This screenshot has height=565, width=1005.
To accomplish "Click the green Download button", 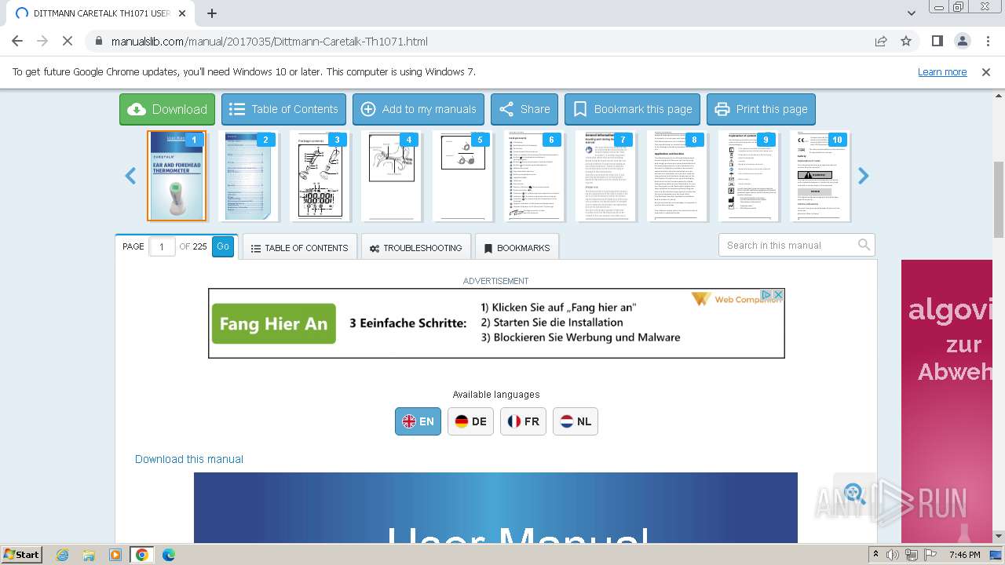I will (167, 109).
